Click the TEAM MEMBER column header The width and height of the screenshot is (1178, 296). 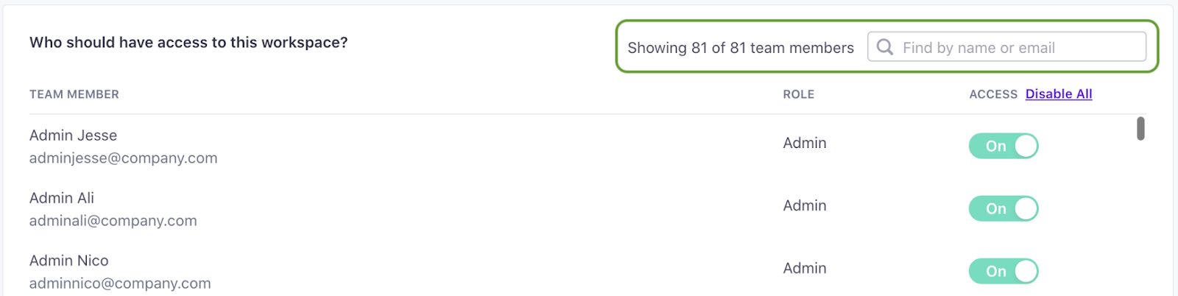coord(74,94)
